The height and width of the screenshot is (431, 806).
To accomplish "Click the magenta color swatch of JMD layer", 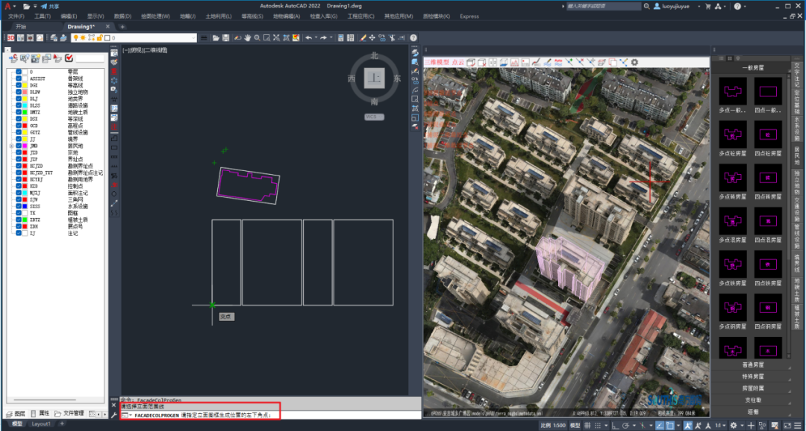I will click(25, 146).
